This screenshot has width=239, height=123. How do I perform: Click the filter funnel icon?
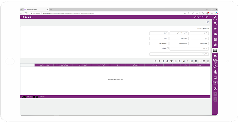[208, 22]
